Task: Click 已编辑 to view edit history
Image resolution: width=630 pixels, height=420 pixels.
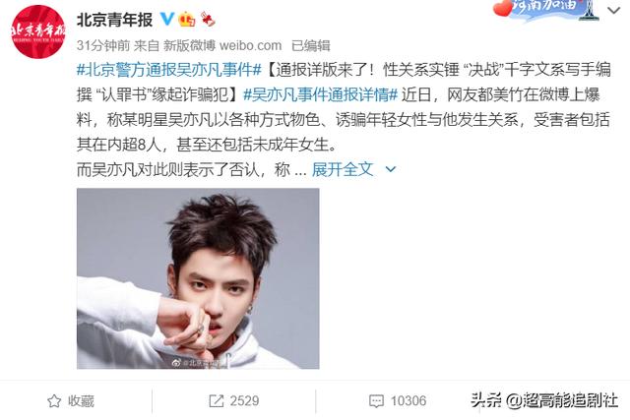Action: tap(311, 45)
